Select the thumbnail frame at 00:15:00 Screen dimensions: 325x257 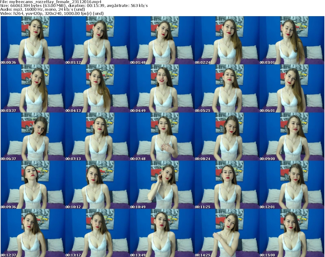292,233
